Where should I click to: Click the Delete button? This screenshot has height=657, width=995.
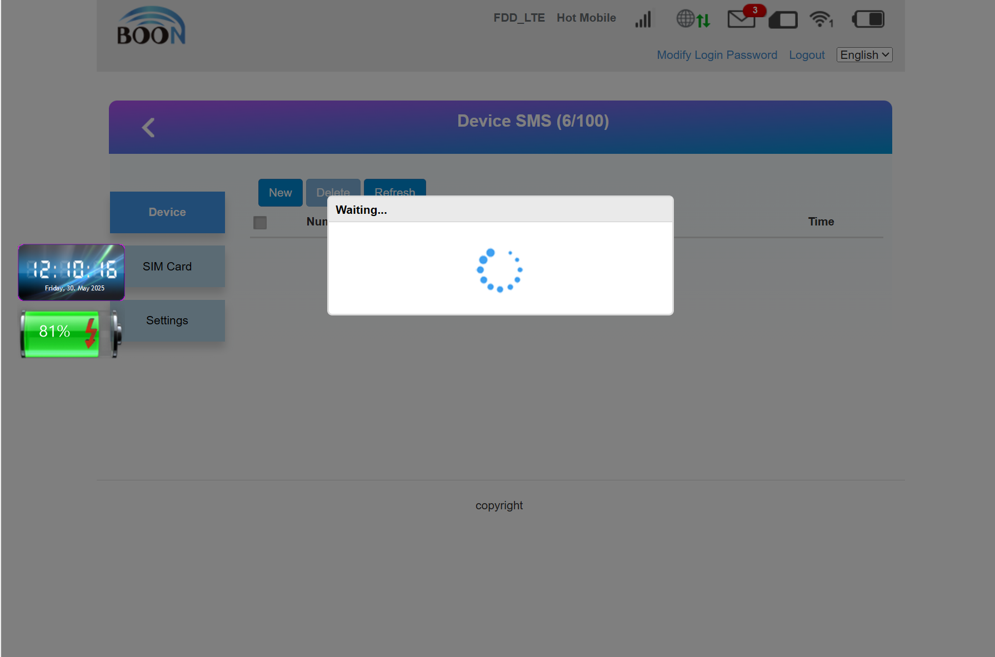point(333,188)
